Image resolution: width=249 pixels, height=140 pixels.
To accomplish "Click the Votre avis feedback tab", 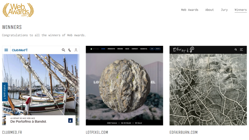I will tap(5, 92).
